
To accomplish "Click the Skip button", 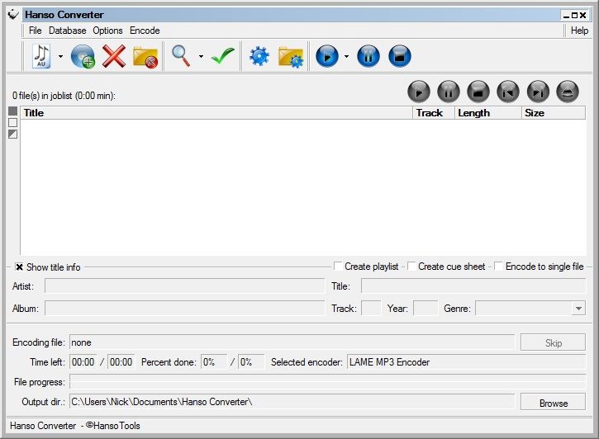I will pyautogui.click(x=553, y=342).
